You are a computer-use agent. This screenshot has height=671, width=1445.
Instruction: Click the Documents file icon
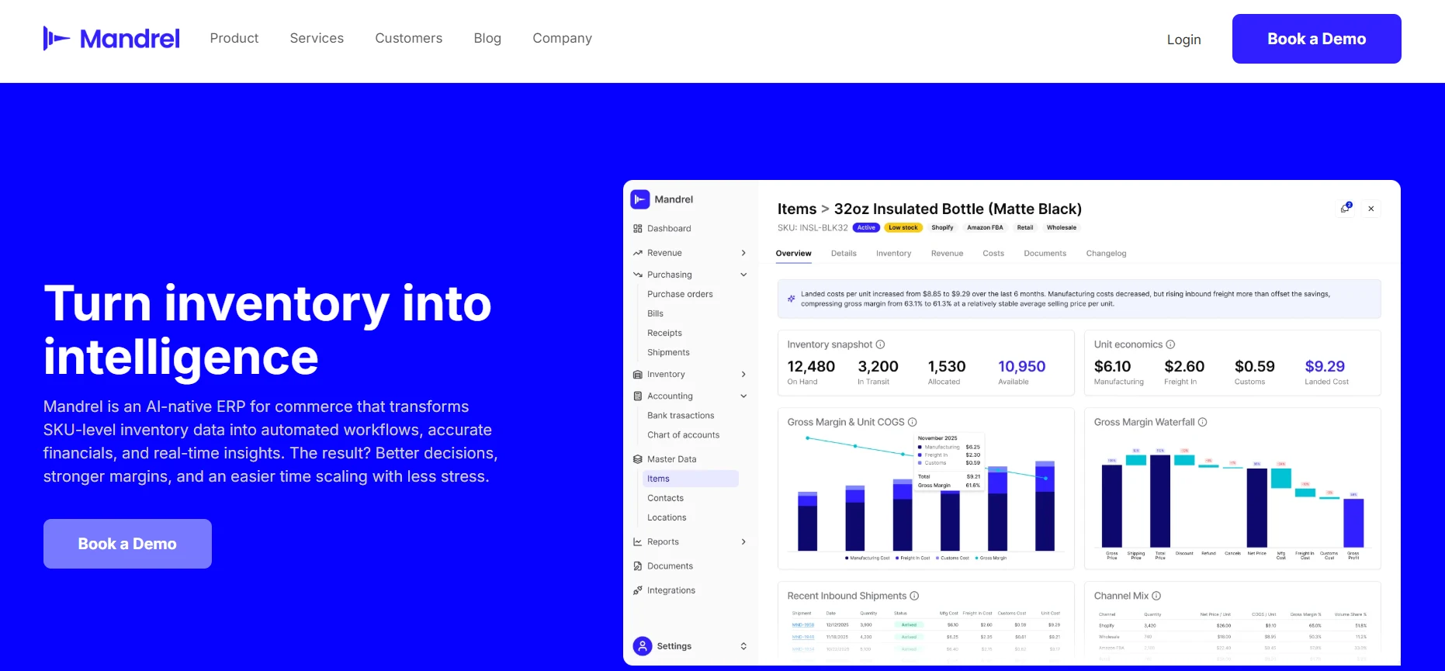tap(638, 566)
